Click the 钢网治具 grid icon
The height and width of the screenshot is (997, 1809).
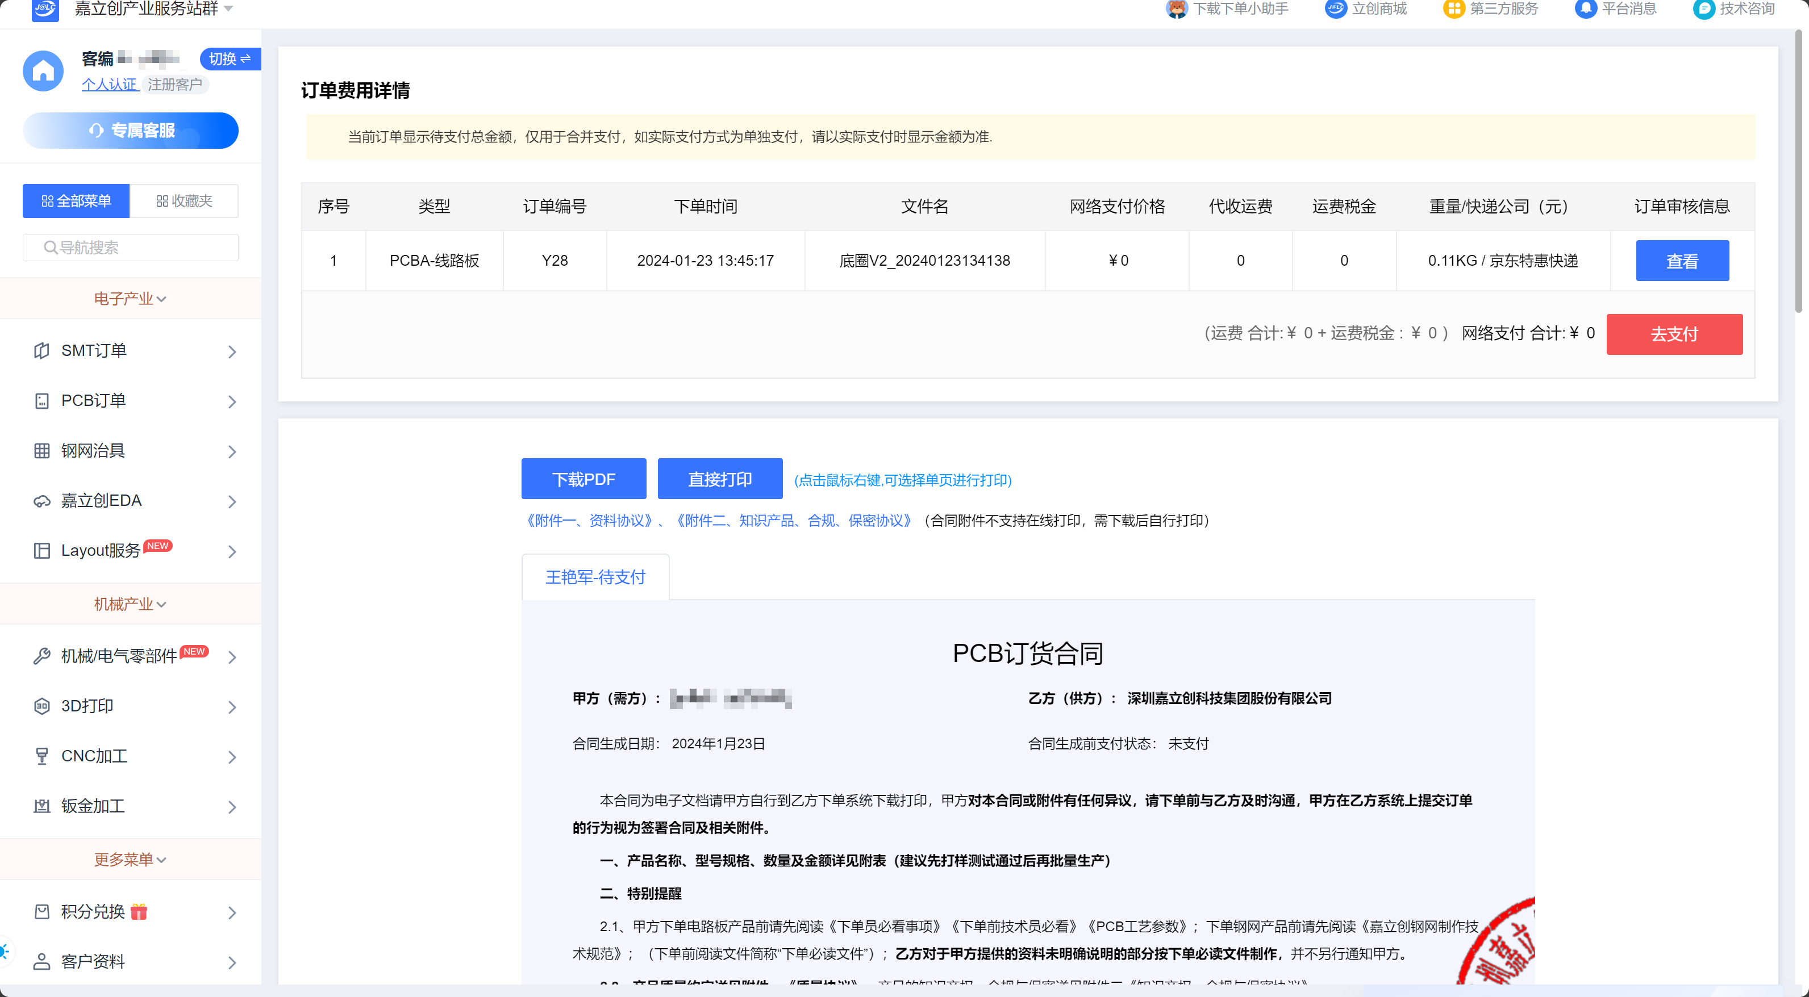point(41,450)
